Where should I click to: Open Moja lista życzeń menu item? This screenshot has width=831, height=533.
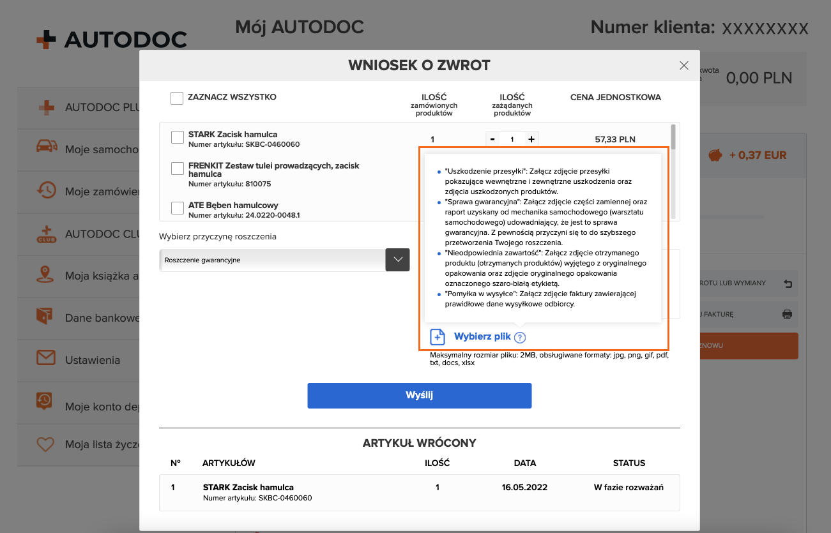[x=79, y=444]
